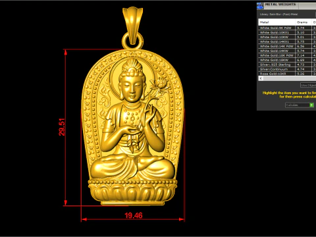The height and width of the screenshot is (237, 316).
Task: Click the green arrow beside Calculate
Action: (311, 105)
